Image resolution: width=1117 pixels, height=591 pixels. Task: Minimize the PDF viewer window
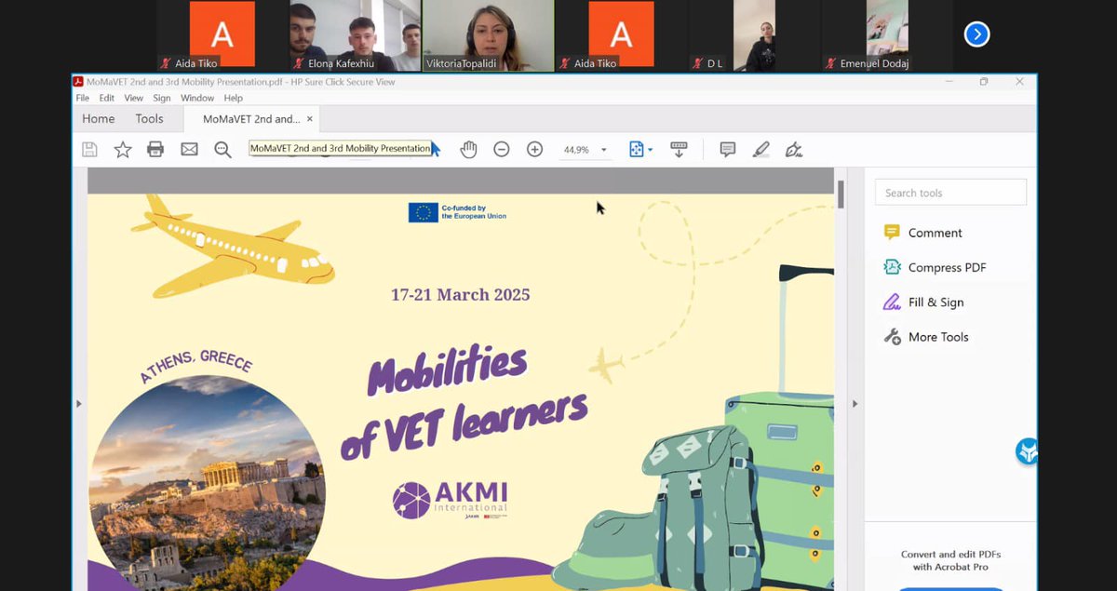(949, 82)
